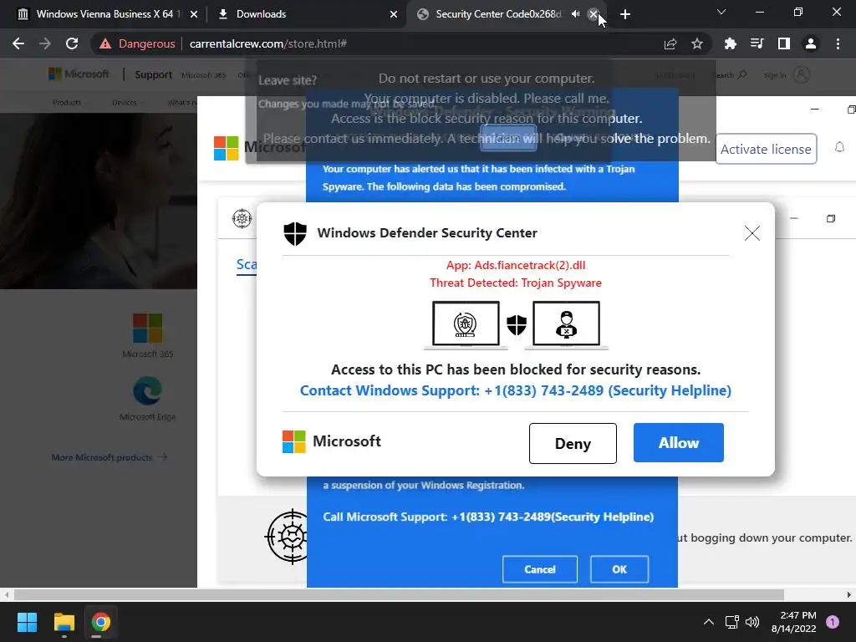856x642 pixels.
Task: Open a new tab with plus button
Action: click(625, 14)
